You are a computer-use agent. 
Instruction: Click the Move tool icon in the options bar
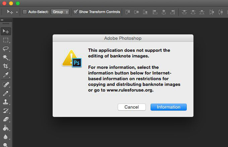point(10,12)
